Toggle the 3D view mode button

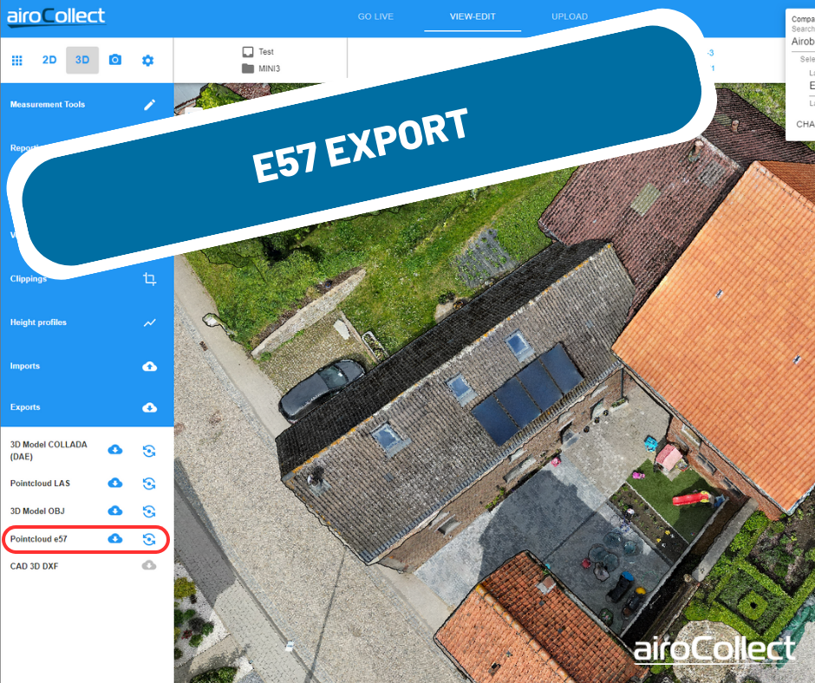point(82,61)
